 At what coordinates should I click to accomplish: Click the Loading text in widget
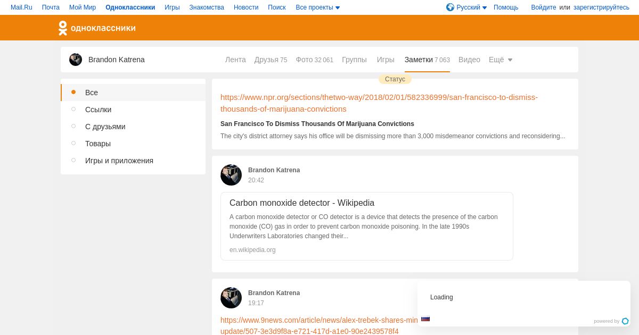441,297
